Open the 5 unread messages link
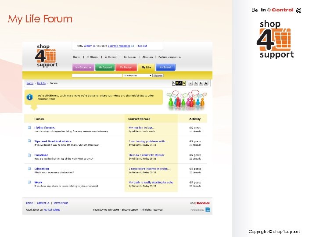This screenshot has height=237, width=316. tap(118, 46)
